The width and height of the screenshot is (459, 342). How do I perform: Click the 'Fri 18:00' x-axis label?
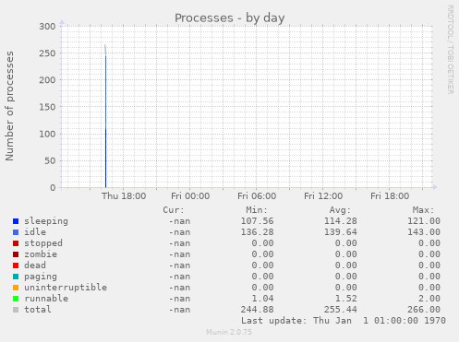click(x=390, y=196)
